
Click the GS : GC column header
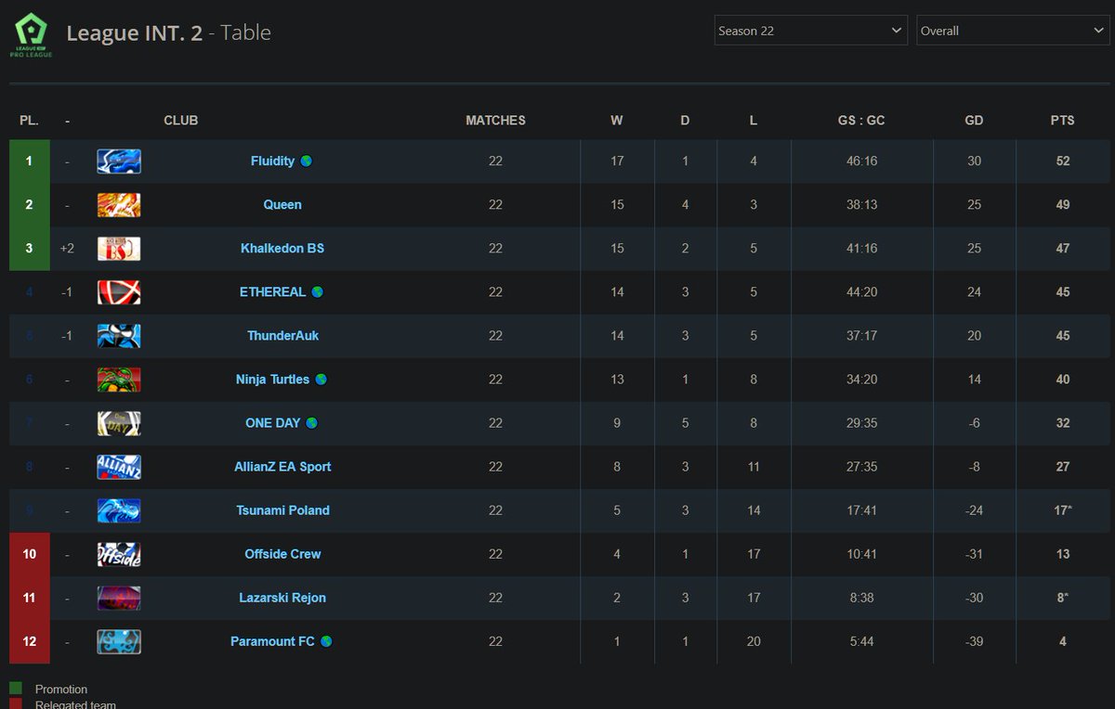click(861, 121)
